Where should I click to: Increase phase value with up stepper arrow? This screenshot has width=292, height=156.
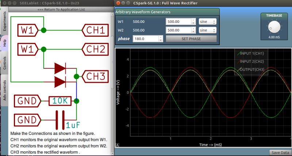pyautogui.click(x=161, y=37)
